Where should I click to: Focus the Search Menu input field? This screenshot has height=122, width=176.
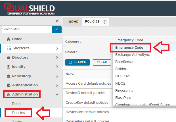click(x=26, y=29)
